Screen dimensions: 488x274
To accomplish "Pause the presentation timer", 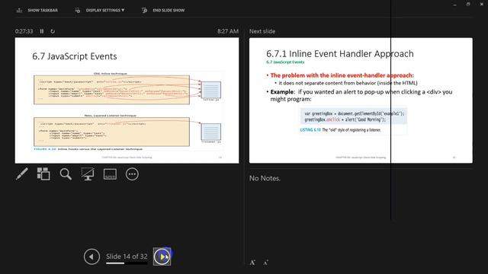I will click(42, 31).
